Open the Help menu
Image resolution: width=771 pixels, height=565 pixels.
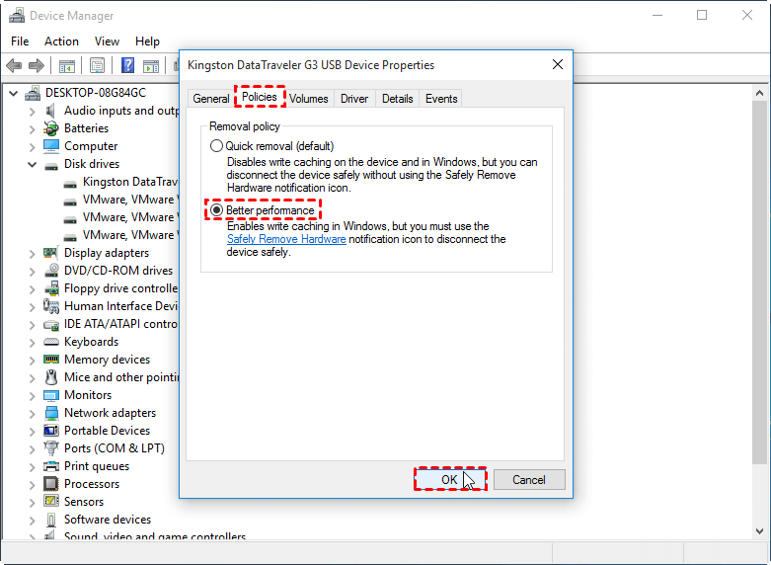click(x=147, y=41)
